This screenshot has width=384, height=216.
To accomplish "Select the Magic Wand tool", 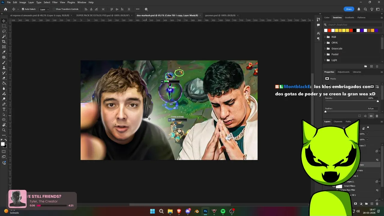I will pos(4,36).
